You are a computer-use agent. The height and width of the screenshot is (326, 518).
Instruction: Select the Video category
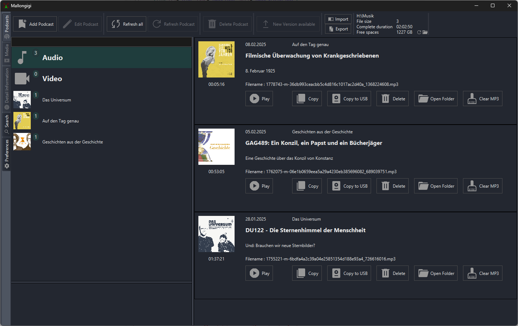52,79
